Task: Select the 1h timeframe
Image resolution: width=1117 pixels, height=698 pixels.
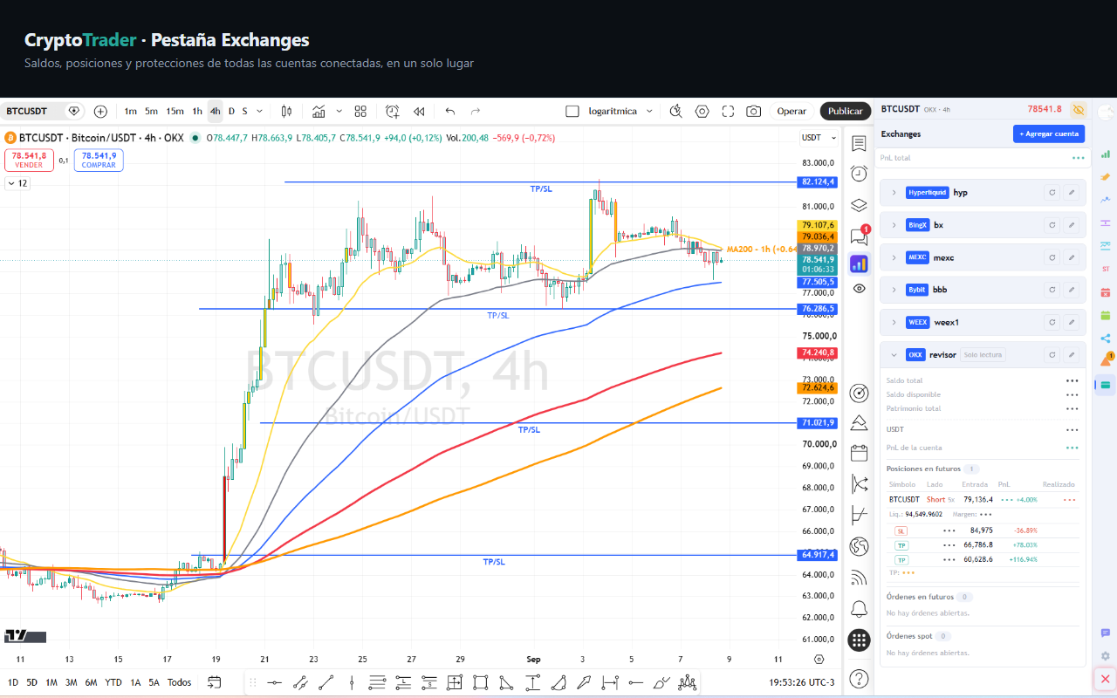Action: tap(197, 111)
